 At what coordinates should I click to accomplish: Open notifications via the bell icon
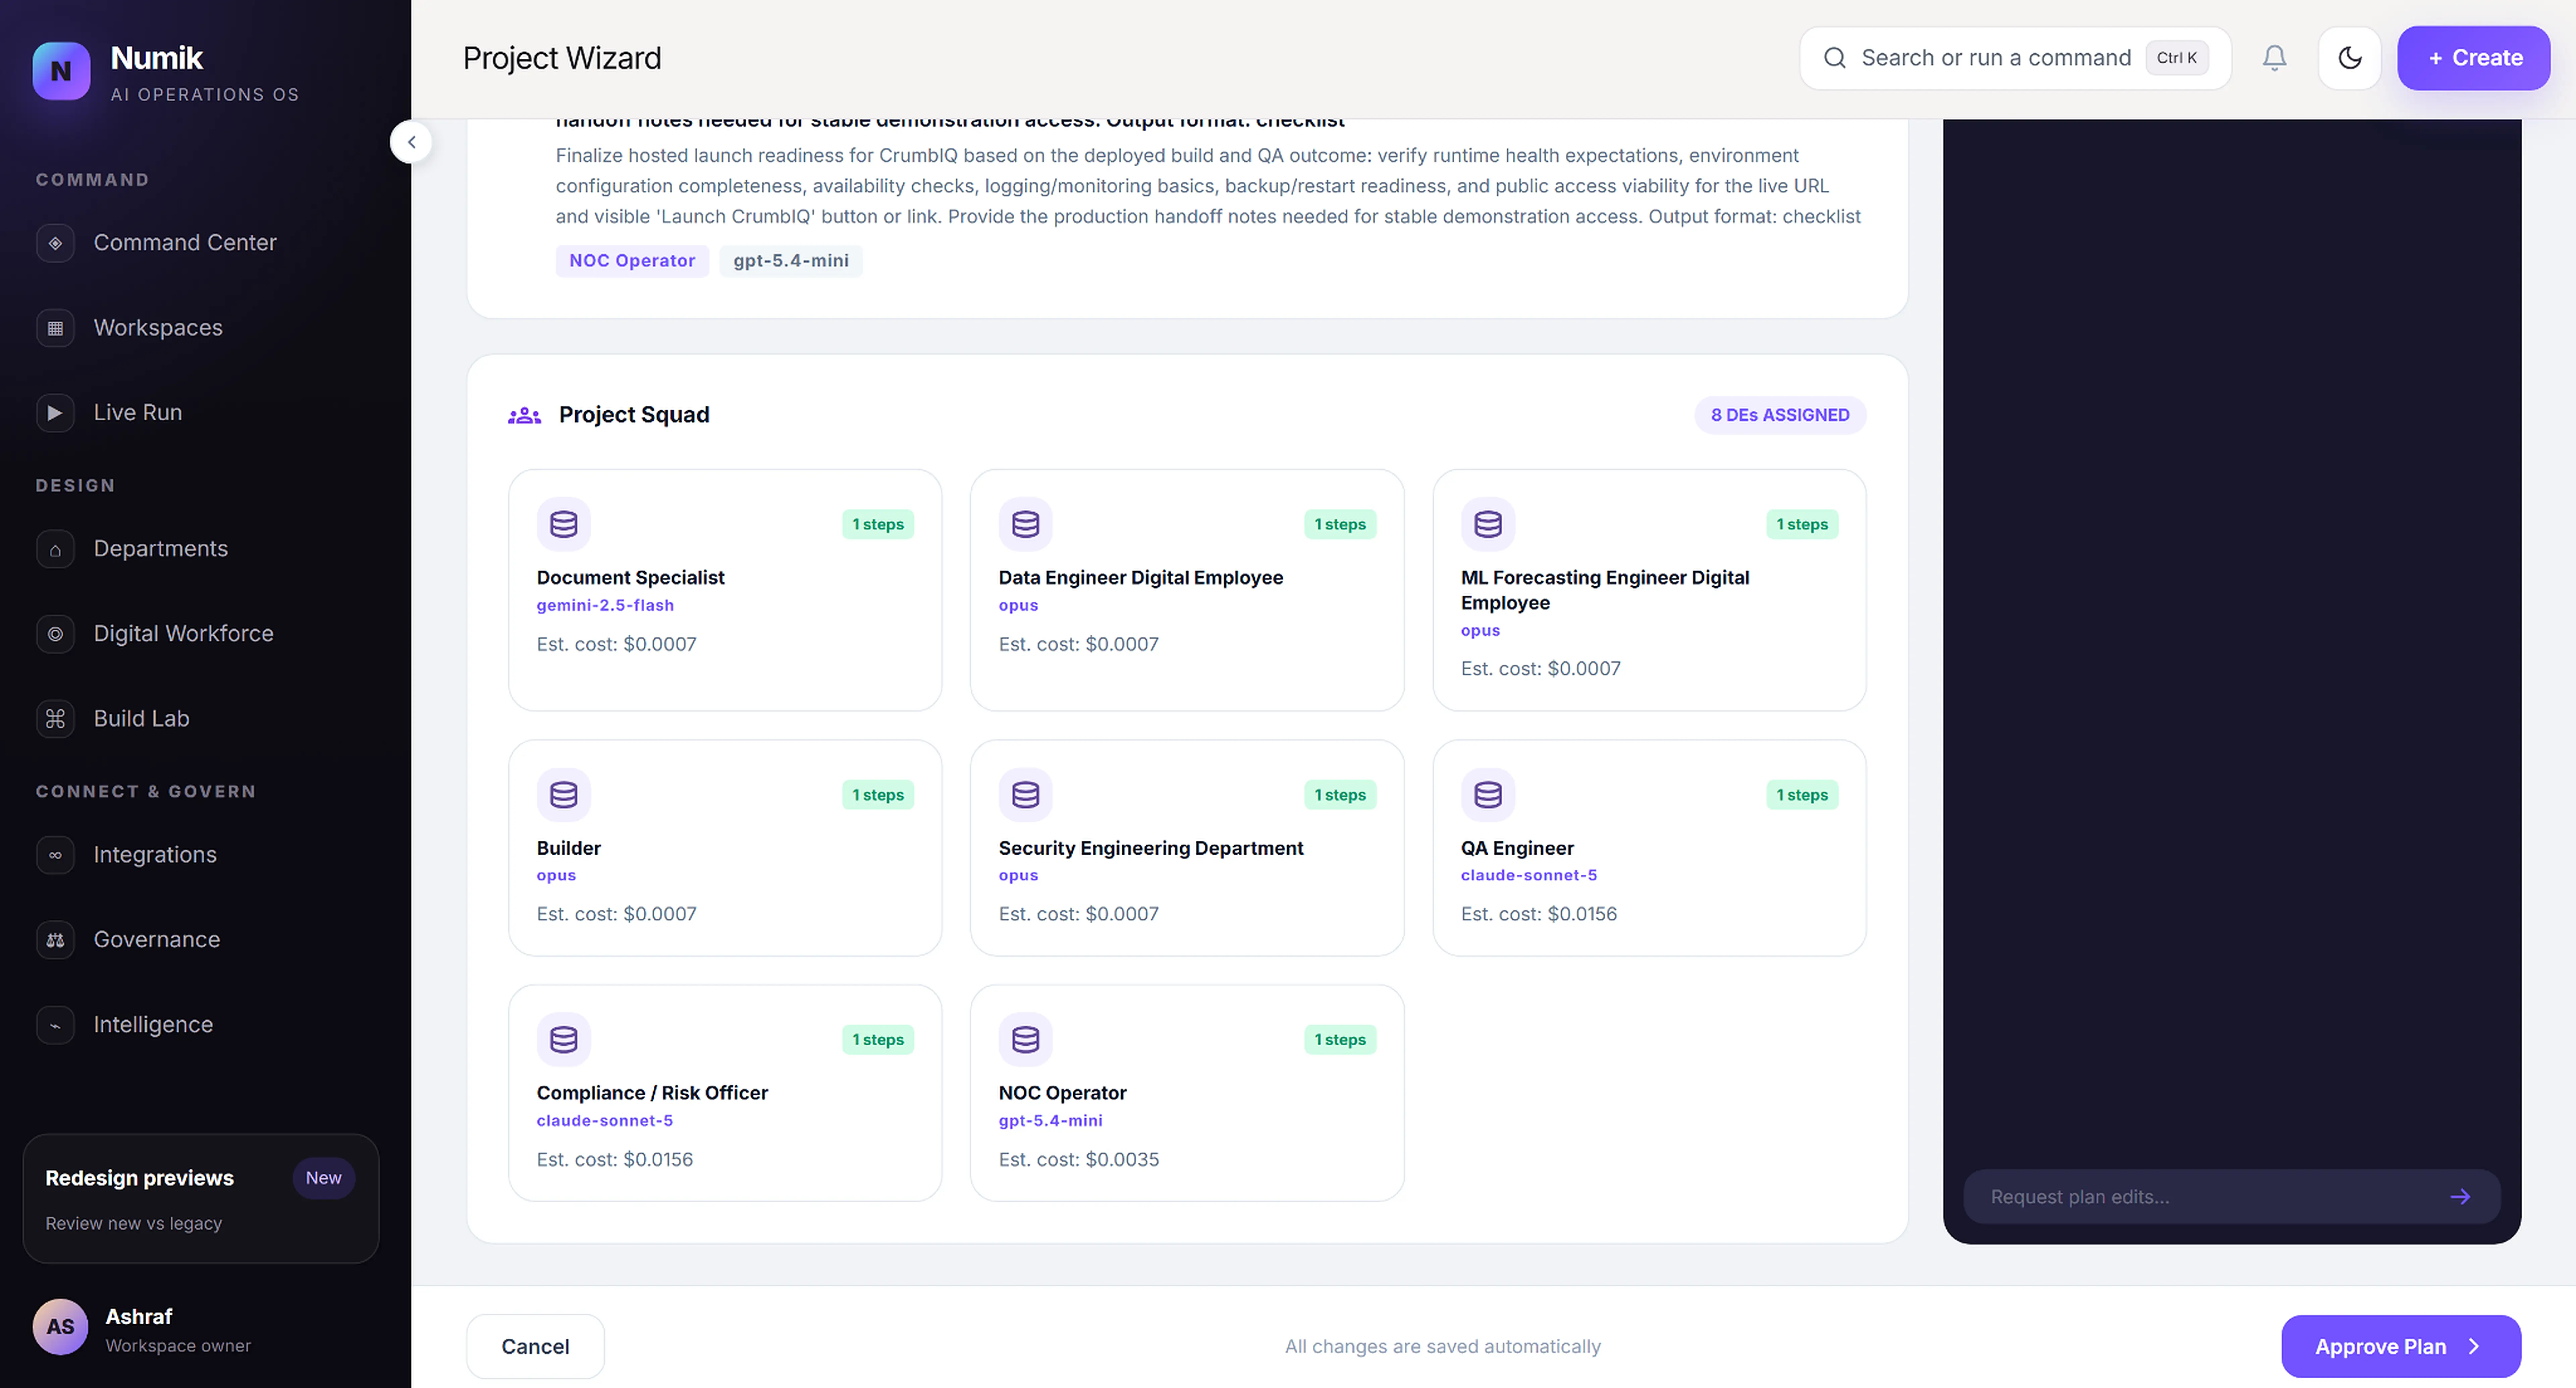coord(2274,58)
